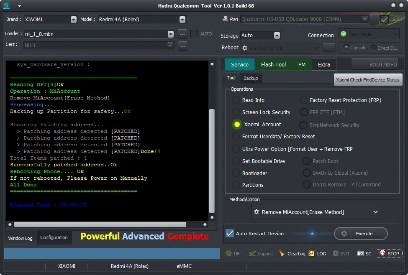This screenshot has width=408, height=275.
Task: Click the DB icon in bottom toolbar
Action: coord(229,253)
